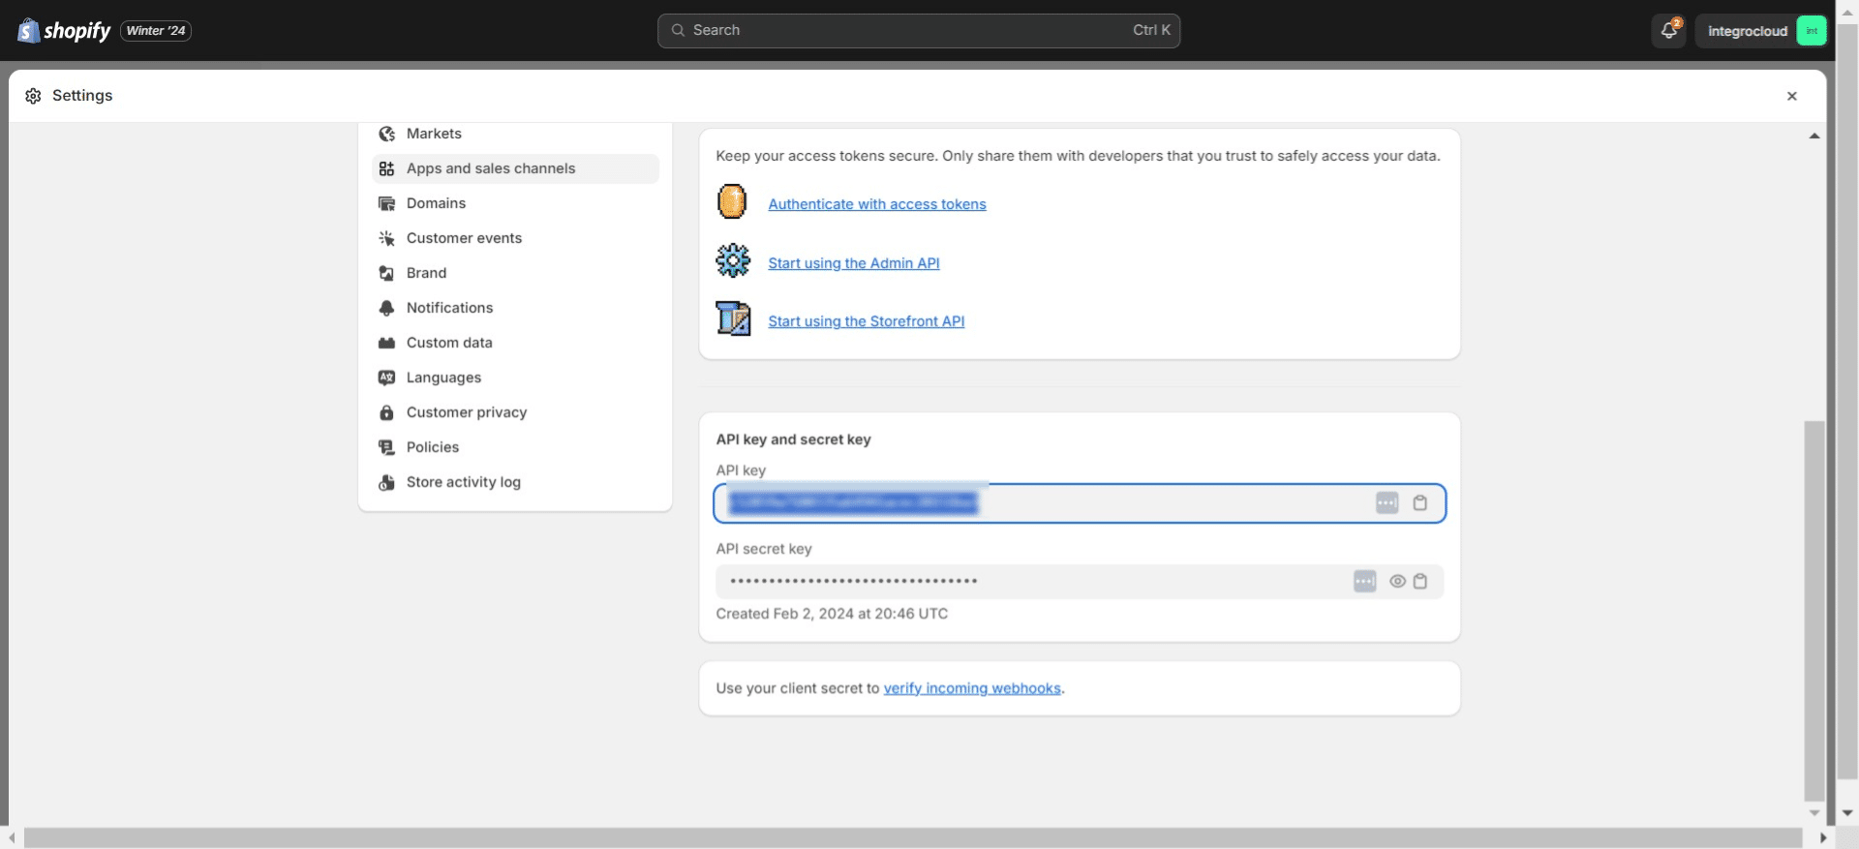1859x849 pixels.
Task: Open Authenticate with access tokens link
Action: (x=876, y=204)
